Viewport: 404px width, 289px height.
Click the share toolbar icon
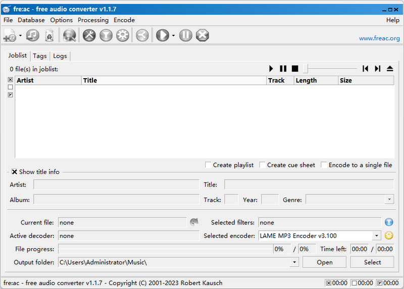tap(142, 35)
